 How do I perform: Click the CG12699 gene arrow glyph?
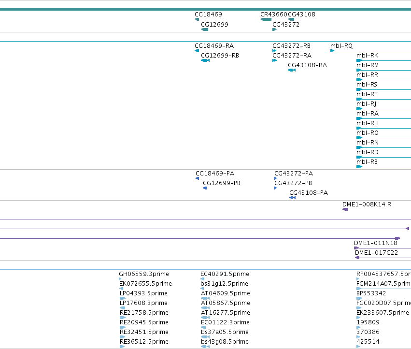[204, 29]
